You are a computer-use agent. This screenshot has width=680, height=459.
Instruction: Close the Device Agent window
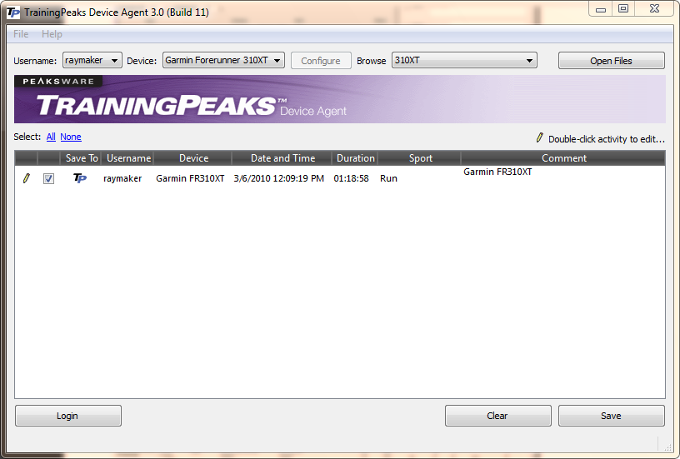pos(654,9)
